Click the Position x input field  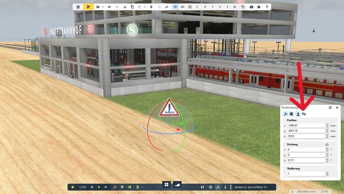(306, 126)
